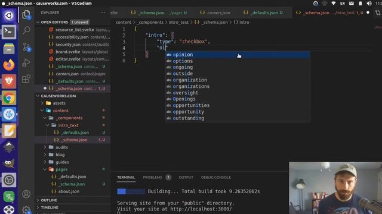Screen dimensions: 382x214
Task: Switch to the Output panel tab
Action: 186,177
